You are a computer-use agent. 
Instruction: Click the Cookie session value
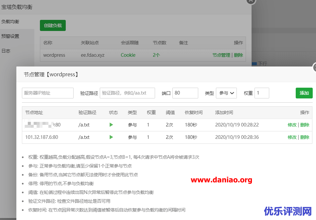pos(128,55)
